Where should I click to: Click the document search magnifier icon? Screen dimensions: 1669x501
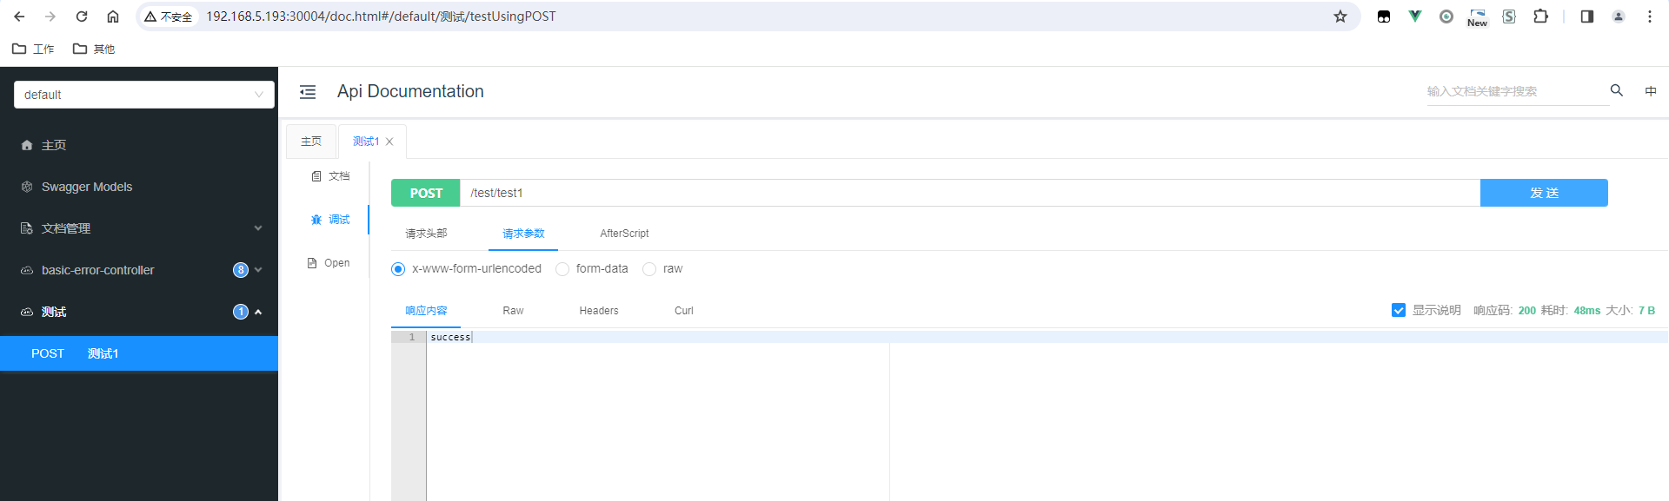pos(1617,90)
